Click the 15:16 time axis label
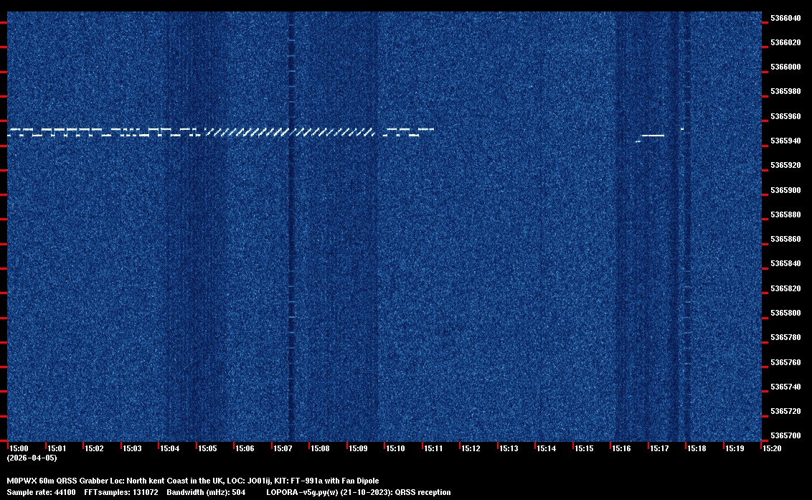Viewport: 812px width, 500px height. [621, 448]
